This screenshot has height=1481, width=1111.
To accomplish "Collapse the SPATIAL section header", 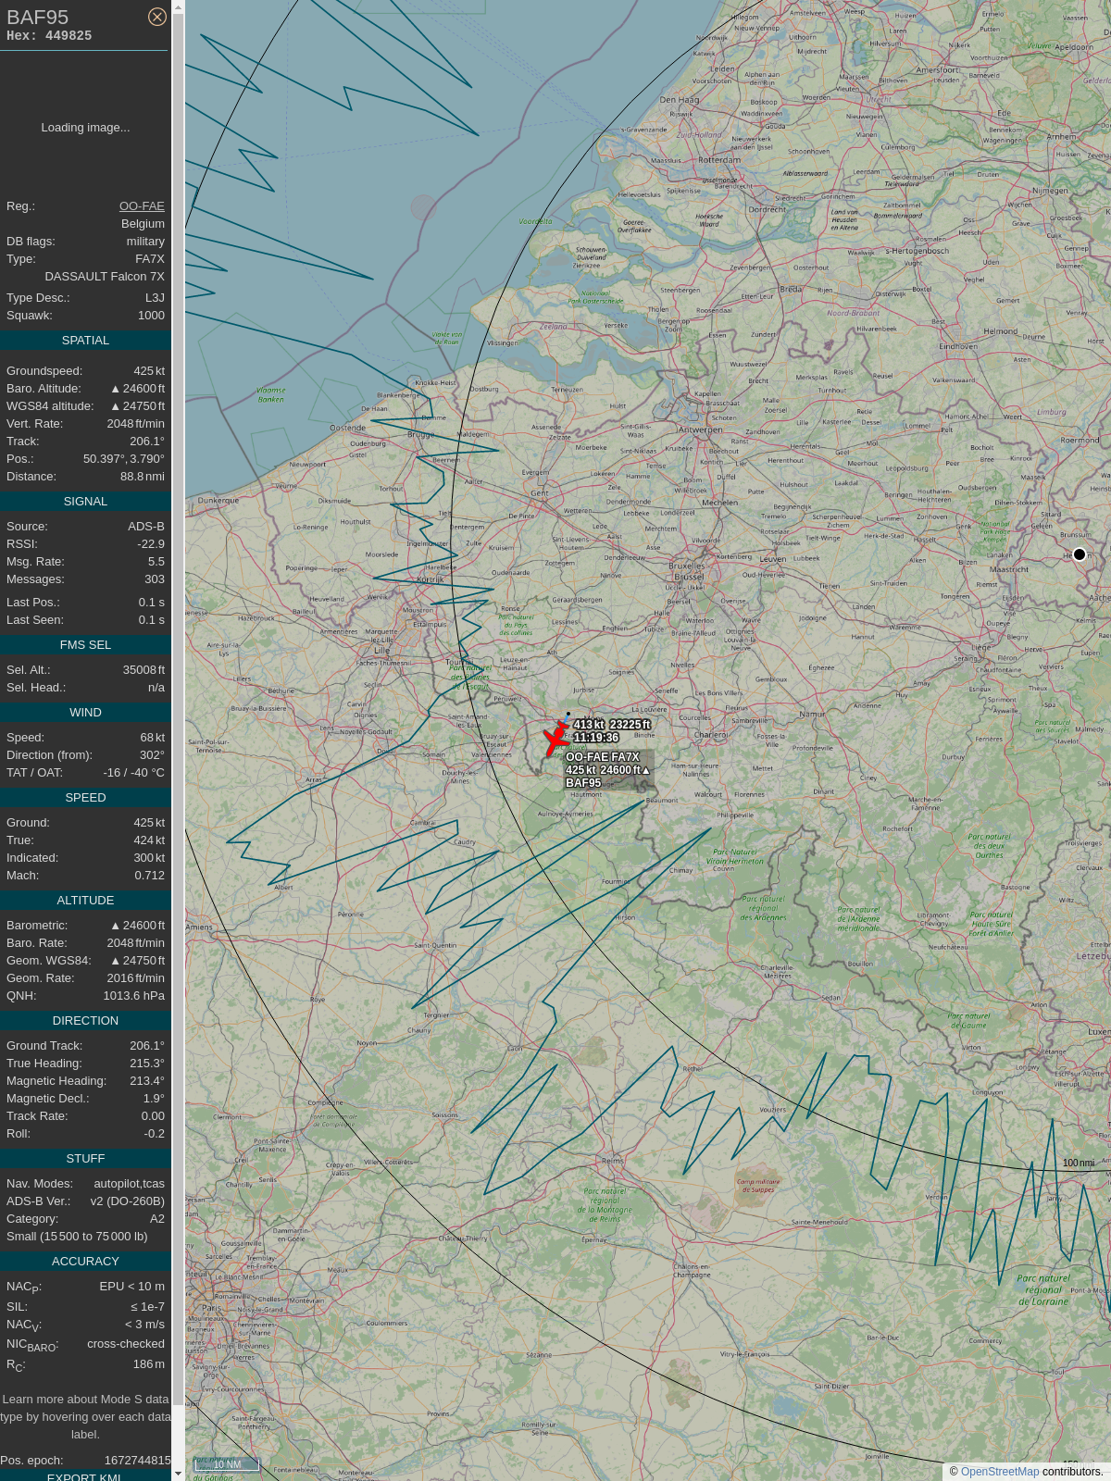I will (85, 341).
